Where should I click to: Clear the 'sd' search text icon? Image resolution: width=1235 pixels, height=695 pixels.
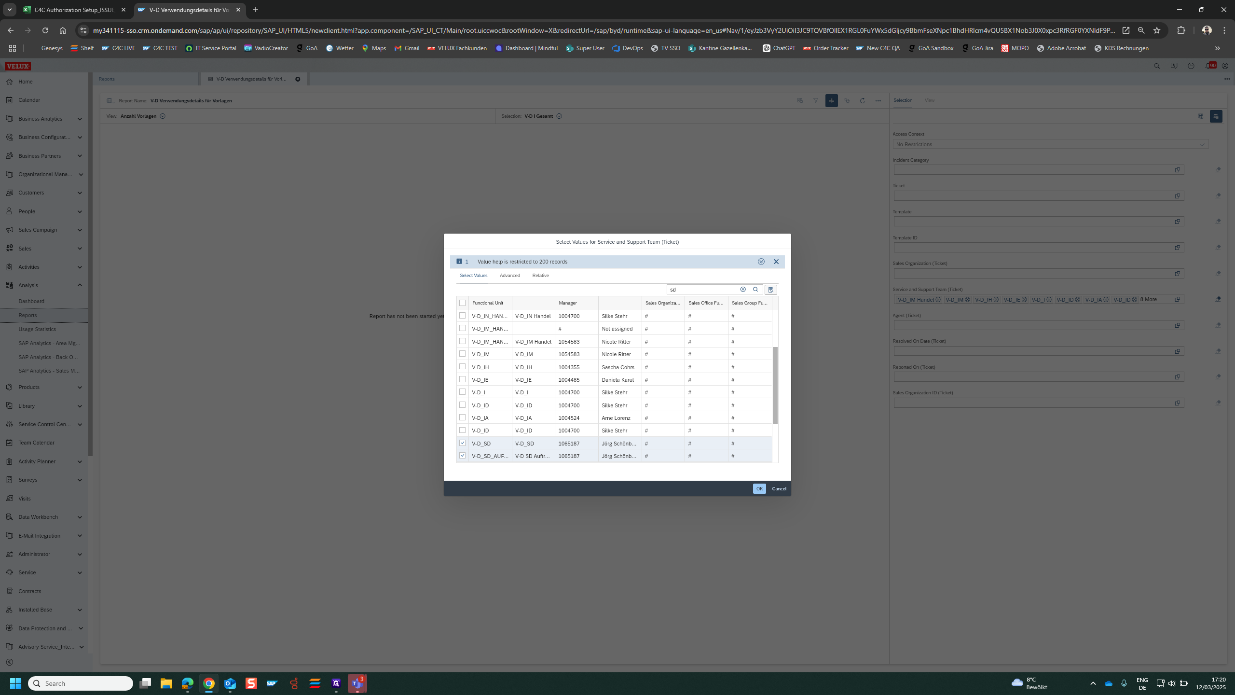click(x=743, y=290)
